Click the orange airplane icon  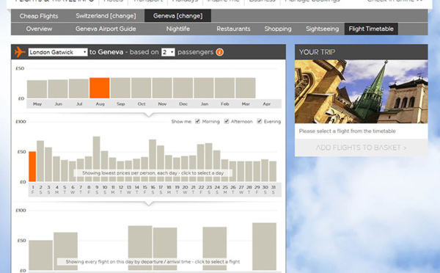[20, 52]
